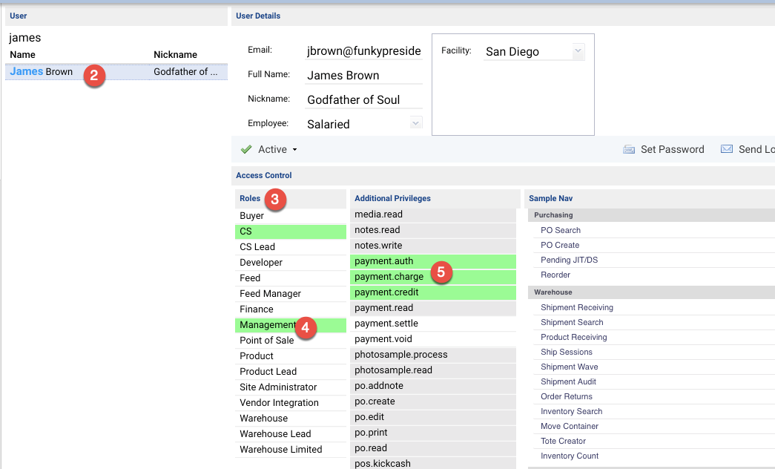
Task: Open the Active status dropdown arrow
Action: 294,149
